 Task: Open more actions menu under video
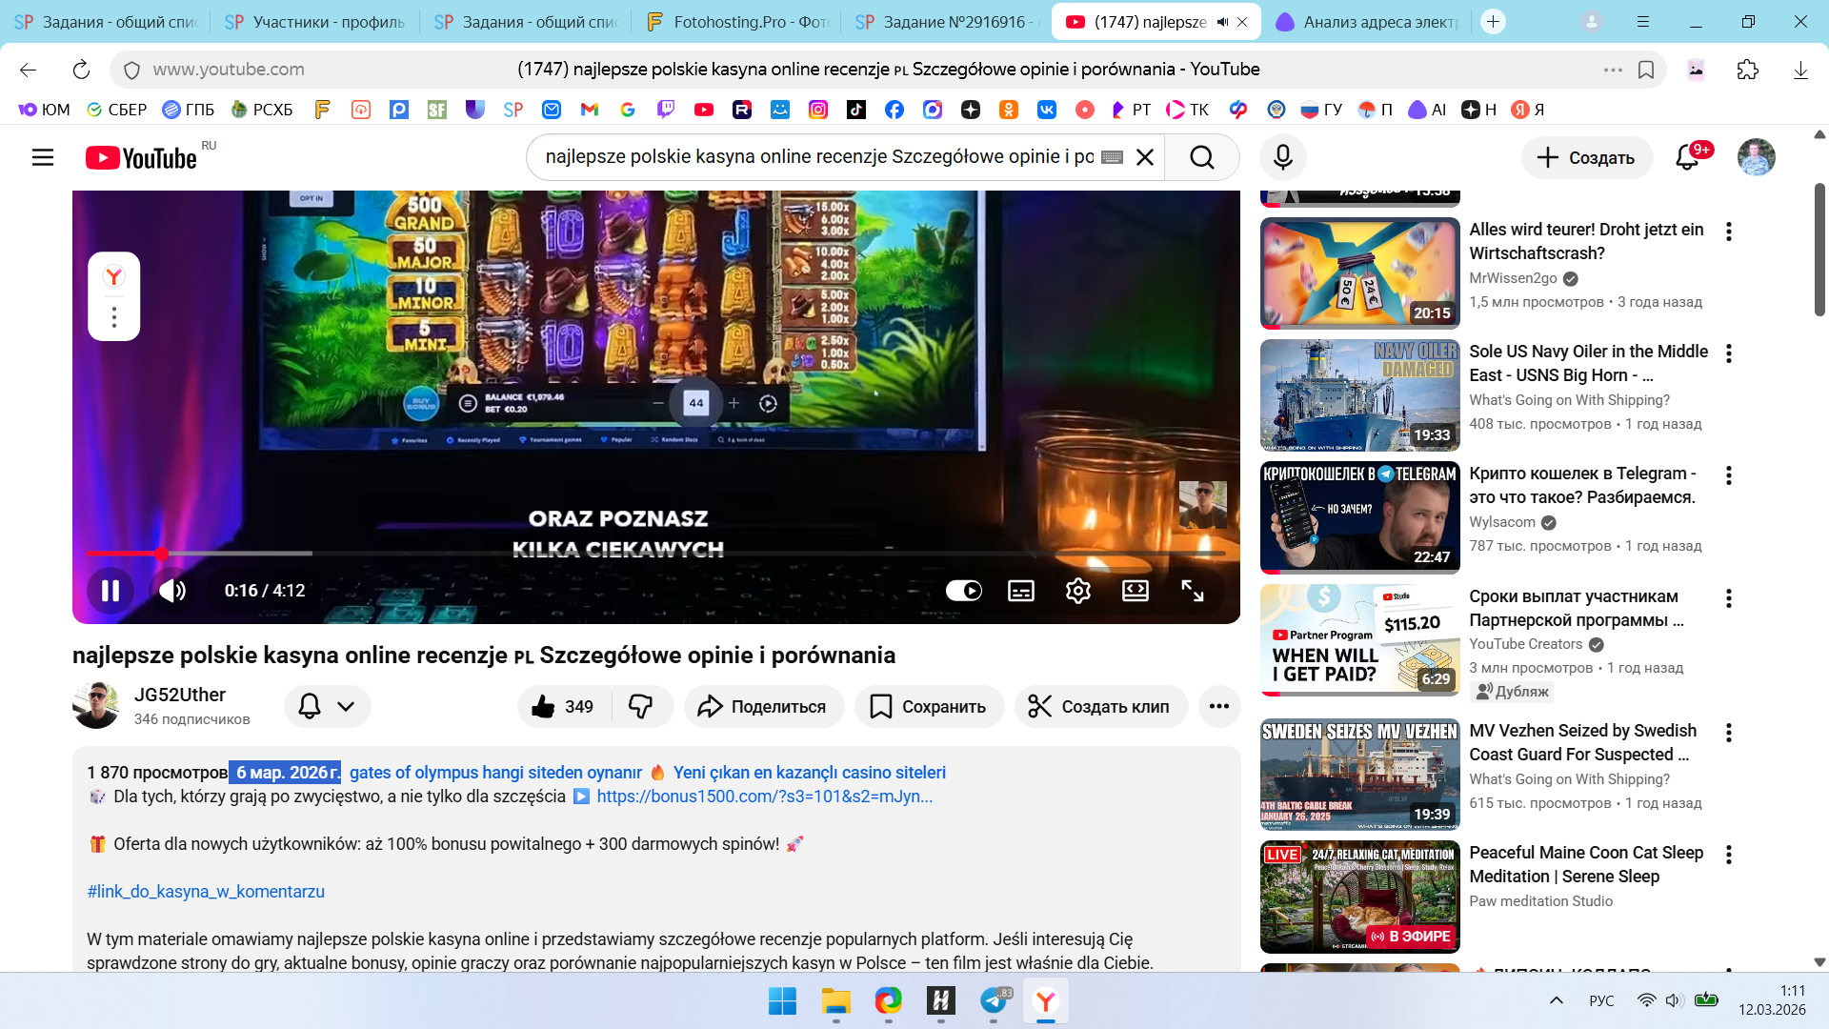(x=1218, y=706)
